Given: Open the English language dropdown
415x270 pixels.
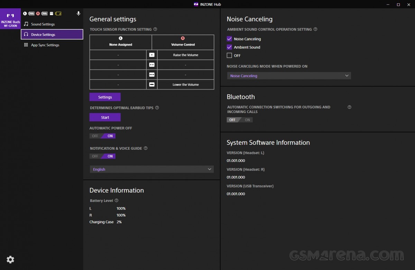Looking at the screenshot, I should [x=151, y=169].
